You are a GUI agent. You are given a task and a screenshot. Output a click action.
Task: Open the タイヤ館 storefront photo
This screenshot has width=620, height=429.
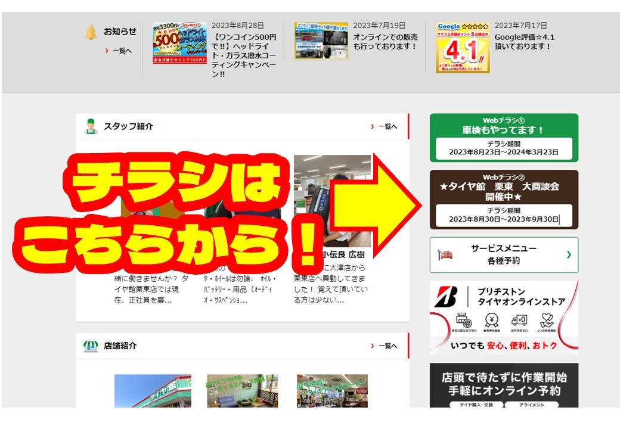point(153,391)
